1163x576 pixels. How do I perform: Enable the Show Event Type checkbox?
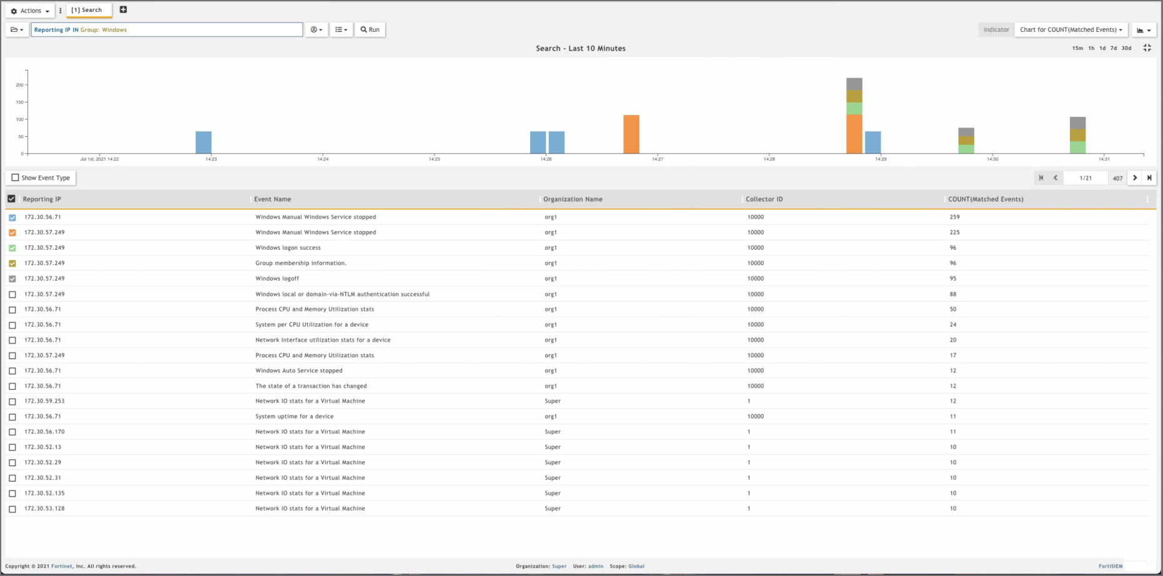(x=16, y=178)
